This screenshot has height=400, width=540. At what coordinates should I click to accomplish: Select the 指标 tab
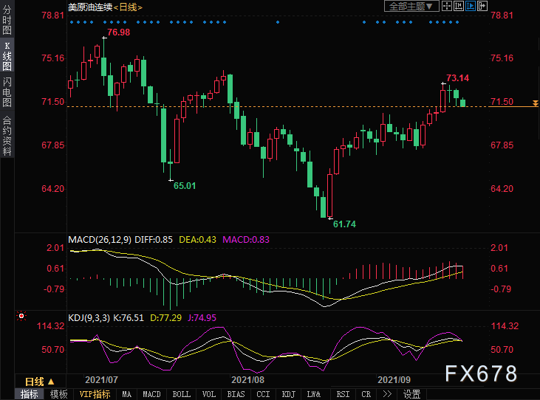(x=29, y=394)
